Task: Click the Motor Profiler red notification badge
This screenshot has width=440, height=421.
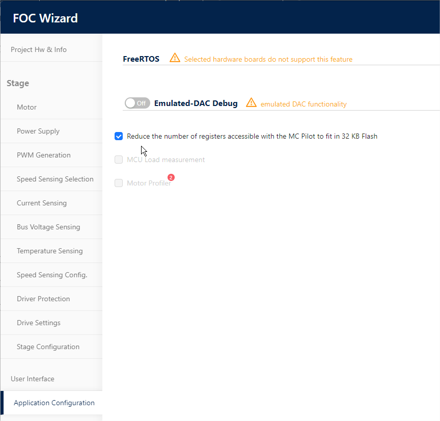Action: [x=171, y=177]
